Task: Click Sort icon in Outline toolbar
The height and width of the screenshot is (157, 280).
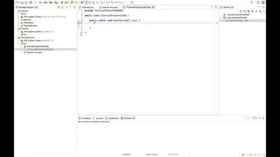Action: pyautogui.click(x=245, y=11)
